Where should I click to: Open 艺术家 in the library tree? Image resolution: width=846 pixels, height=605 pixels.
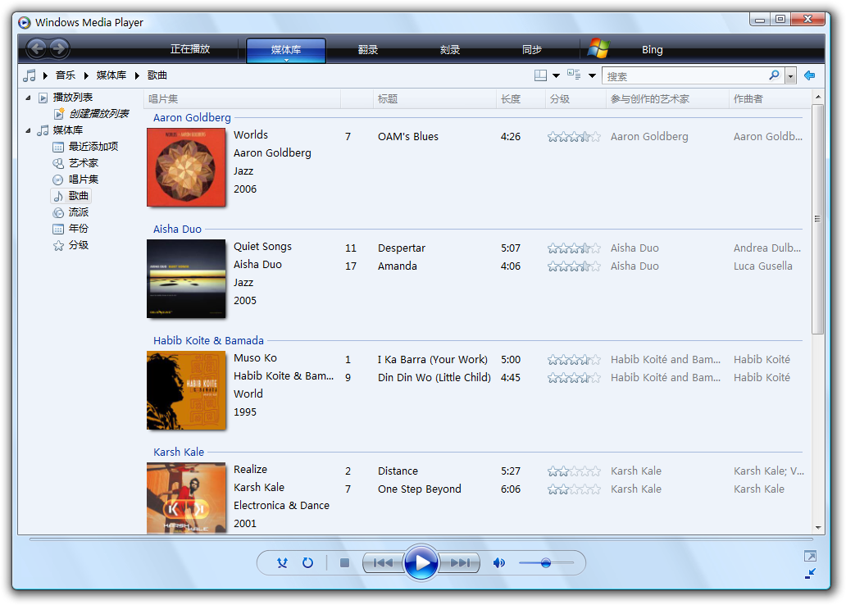click(x=83, y=163)
